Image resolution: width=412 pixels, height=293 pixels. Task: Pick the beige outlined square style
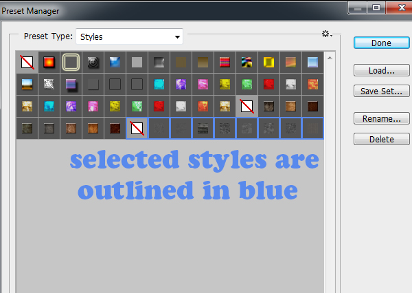(71, 63)
